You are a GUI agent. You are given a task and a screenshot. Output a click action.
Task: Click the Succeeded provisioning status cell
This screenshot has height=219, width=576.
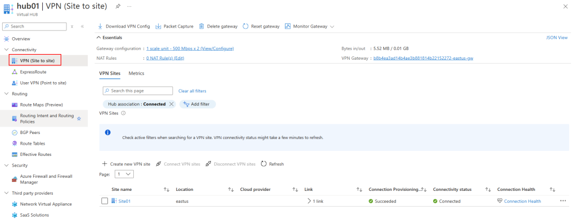pyautogui.click(x=382, y=201)
